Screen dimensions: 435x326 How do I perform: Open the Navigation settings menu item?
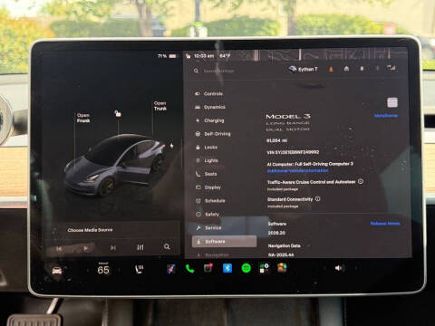pyautogui.click(x=213, y=255)
